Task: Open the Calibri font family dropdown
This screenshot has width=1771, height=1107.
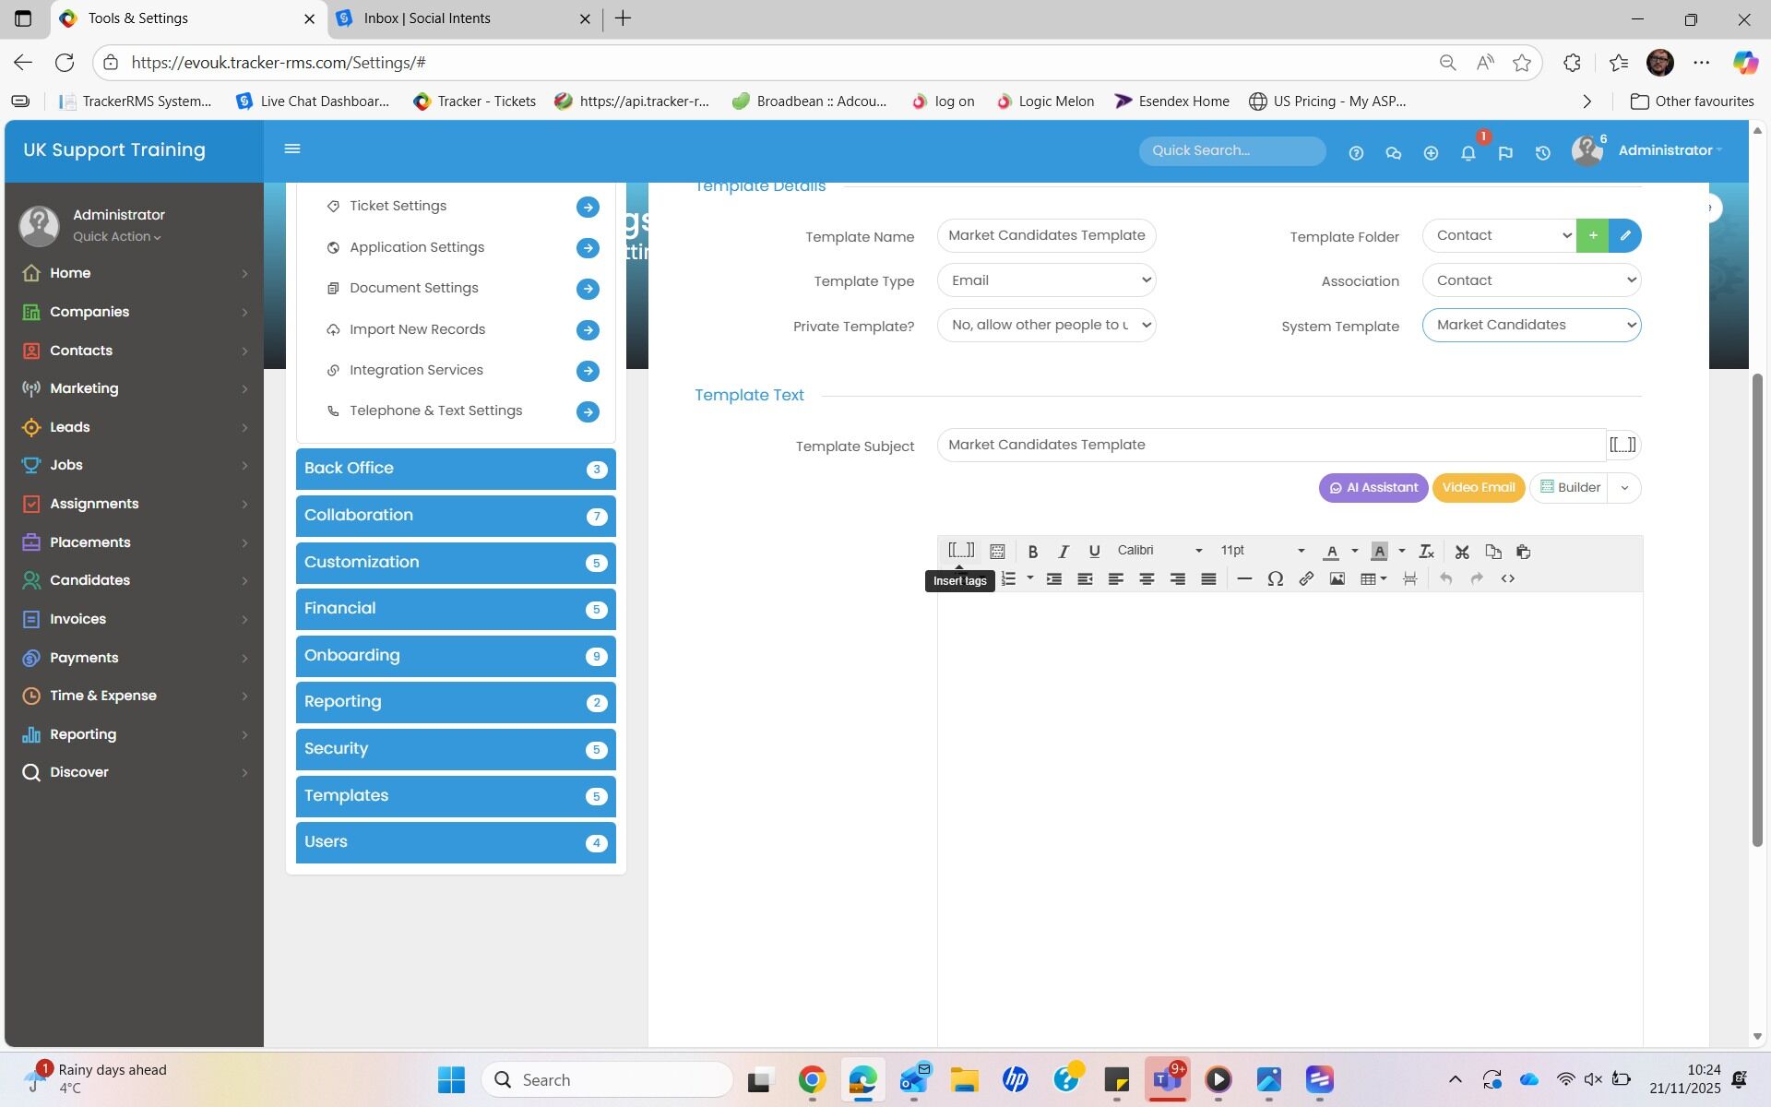Action: coord(1159,551)
